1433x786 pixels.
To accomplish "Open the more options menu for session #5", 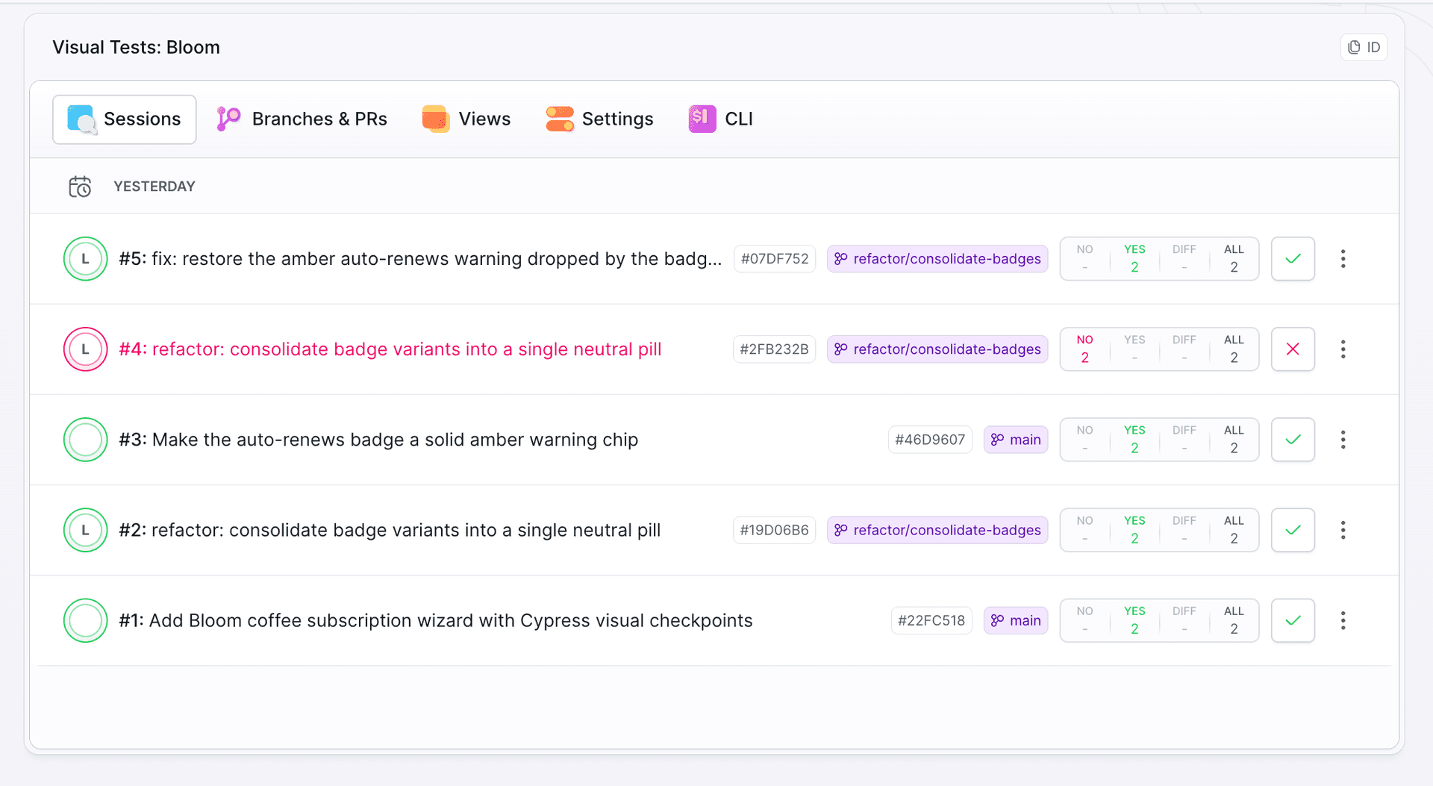I will pyautogui.click(x=1343, y=259).
